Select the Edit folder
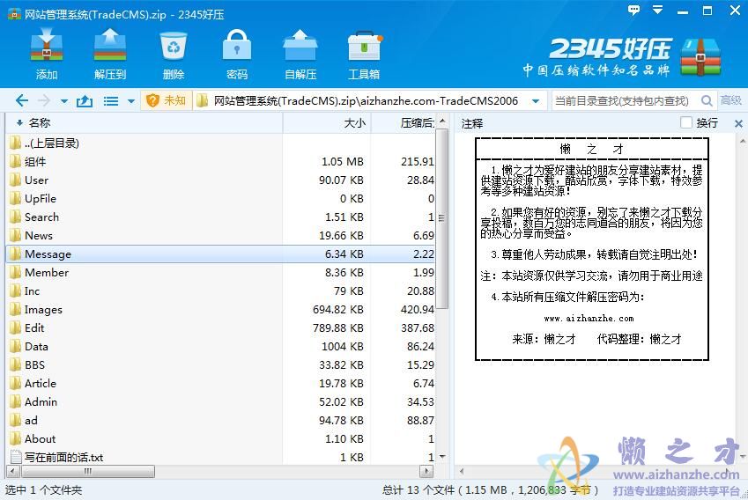Screen dimensions: 748x500 tap(220, 328)
